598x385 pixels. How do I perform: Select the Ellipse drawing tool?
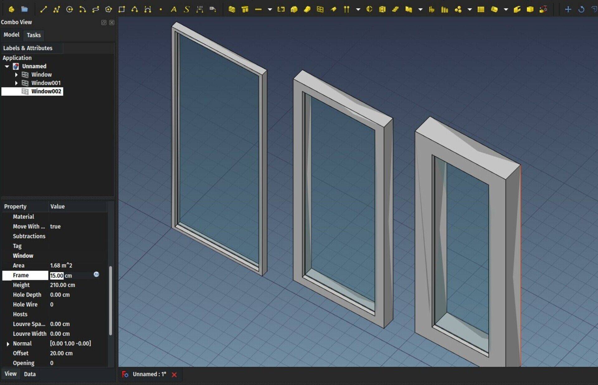pos(96,9)
